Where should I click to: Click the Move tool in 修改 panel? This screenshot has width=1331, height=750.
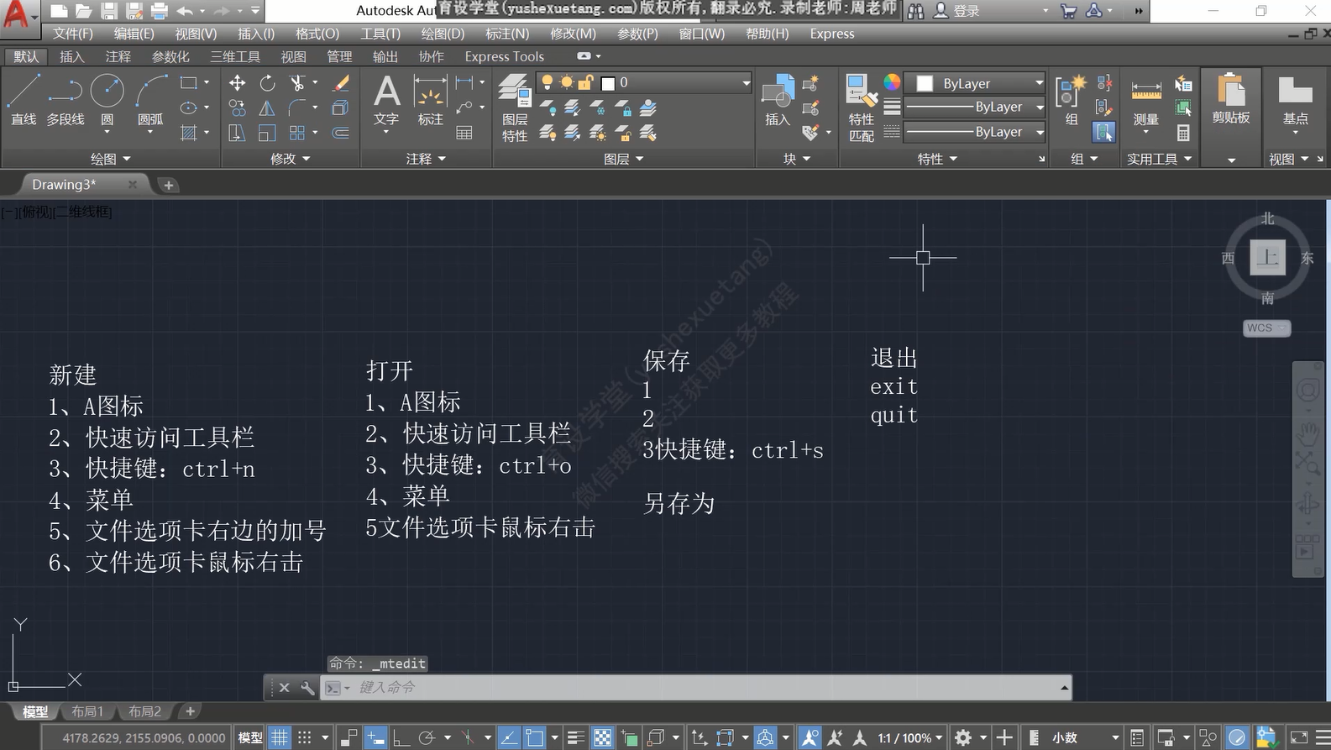[238, 83]
